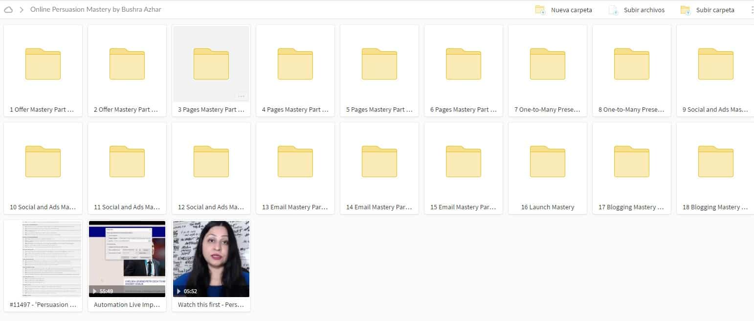
Task: Select Online Persuasion Mastery breadcrumb title
Action: 95,10
